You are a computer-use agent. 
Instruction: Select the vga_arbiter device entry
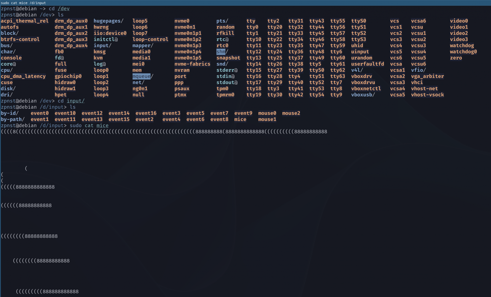427,76
